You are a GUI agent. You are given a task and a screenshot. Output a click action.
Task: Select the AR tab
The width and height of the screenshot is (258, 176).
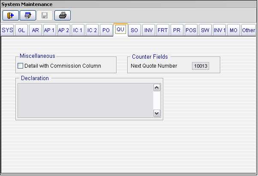[x=36, y=30]
